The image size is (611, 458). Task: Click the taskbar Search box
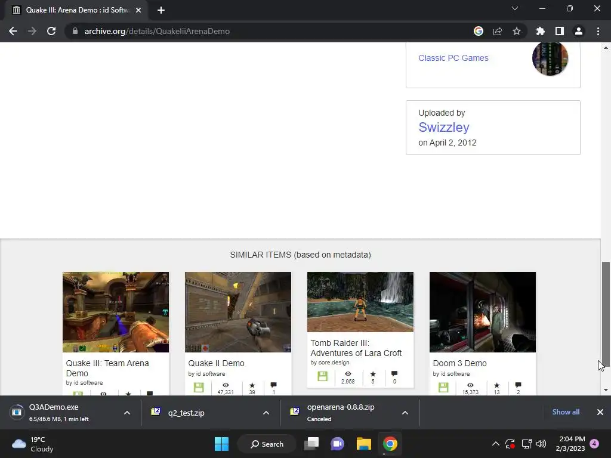pos(267,444)
